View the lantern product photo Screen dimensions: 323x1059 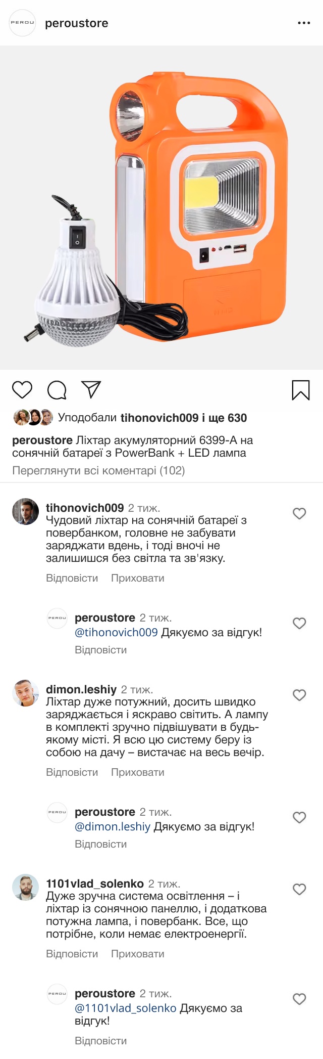tap(161, 207)
